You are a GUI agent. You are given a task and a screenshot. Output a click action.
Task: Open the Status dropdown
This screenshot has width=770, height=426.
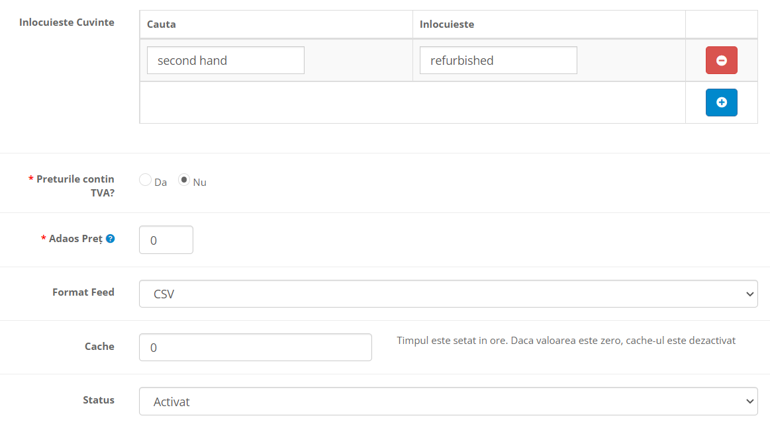(448, 401)
